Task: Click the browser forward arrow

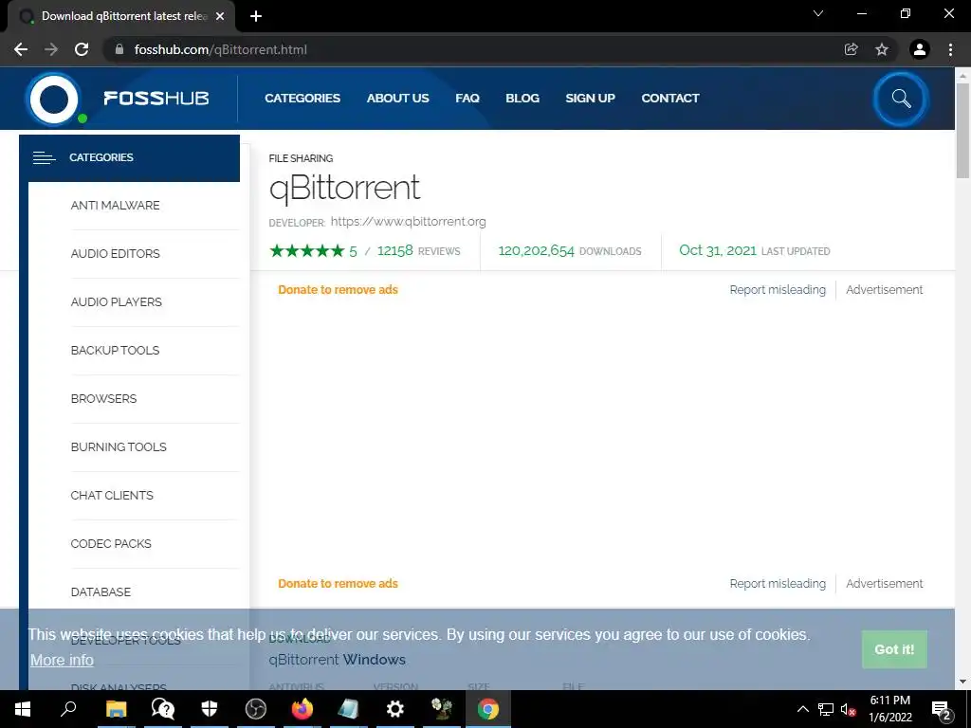Action: (x=51, y=49)
